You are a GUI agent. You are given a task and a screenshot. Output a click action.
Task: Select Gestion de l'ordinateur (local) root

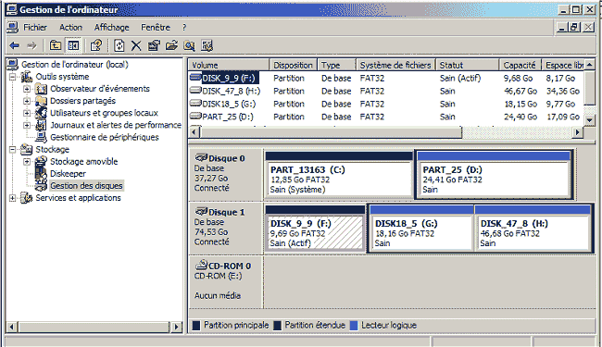pyautogui.click(x=75, y=65)
